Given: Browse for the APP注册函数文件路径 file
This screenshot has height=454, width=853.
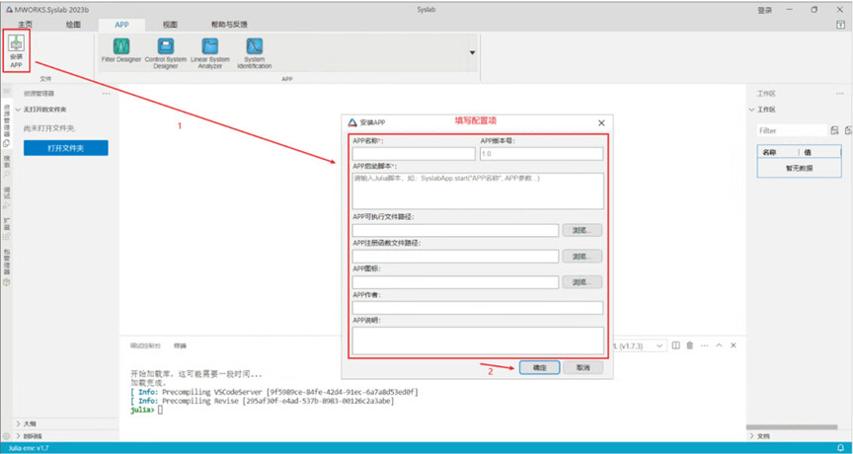Looking at the screenshot, I should pyautogui.click(x=582, y=256).
